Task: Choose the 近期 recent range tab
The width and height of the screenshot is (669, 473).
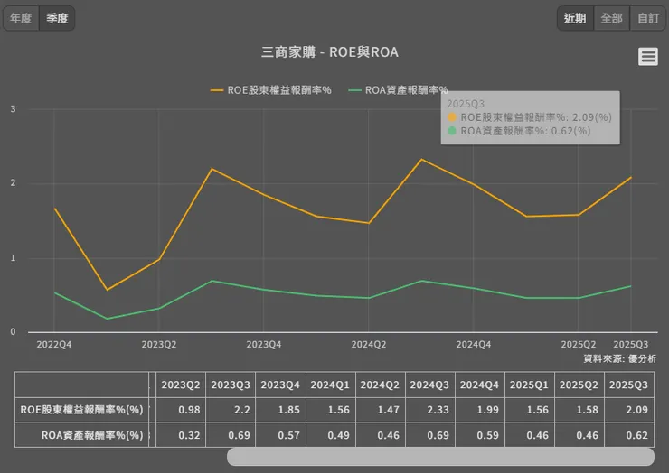Action: [x=575, y=18]
